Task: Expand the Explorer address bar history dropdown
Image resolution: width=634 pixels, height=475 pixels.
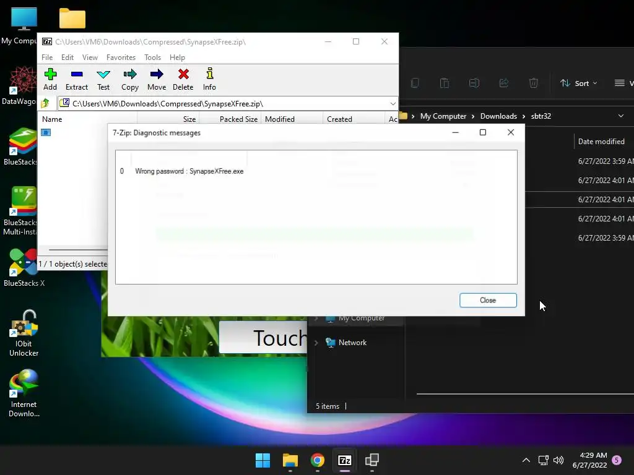Action: click(620, 116)
